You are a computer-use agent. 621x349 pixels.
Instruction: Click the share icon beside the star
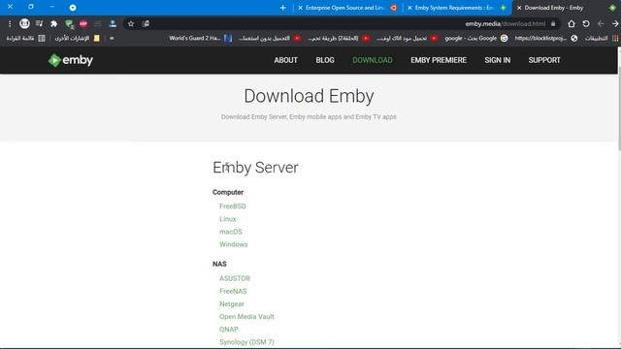coord(146,23)
